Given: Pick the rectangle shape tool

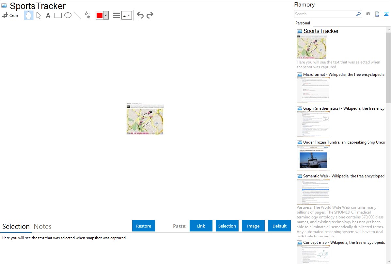Looking at the screenshot, I should (58, 15).
